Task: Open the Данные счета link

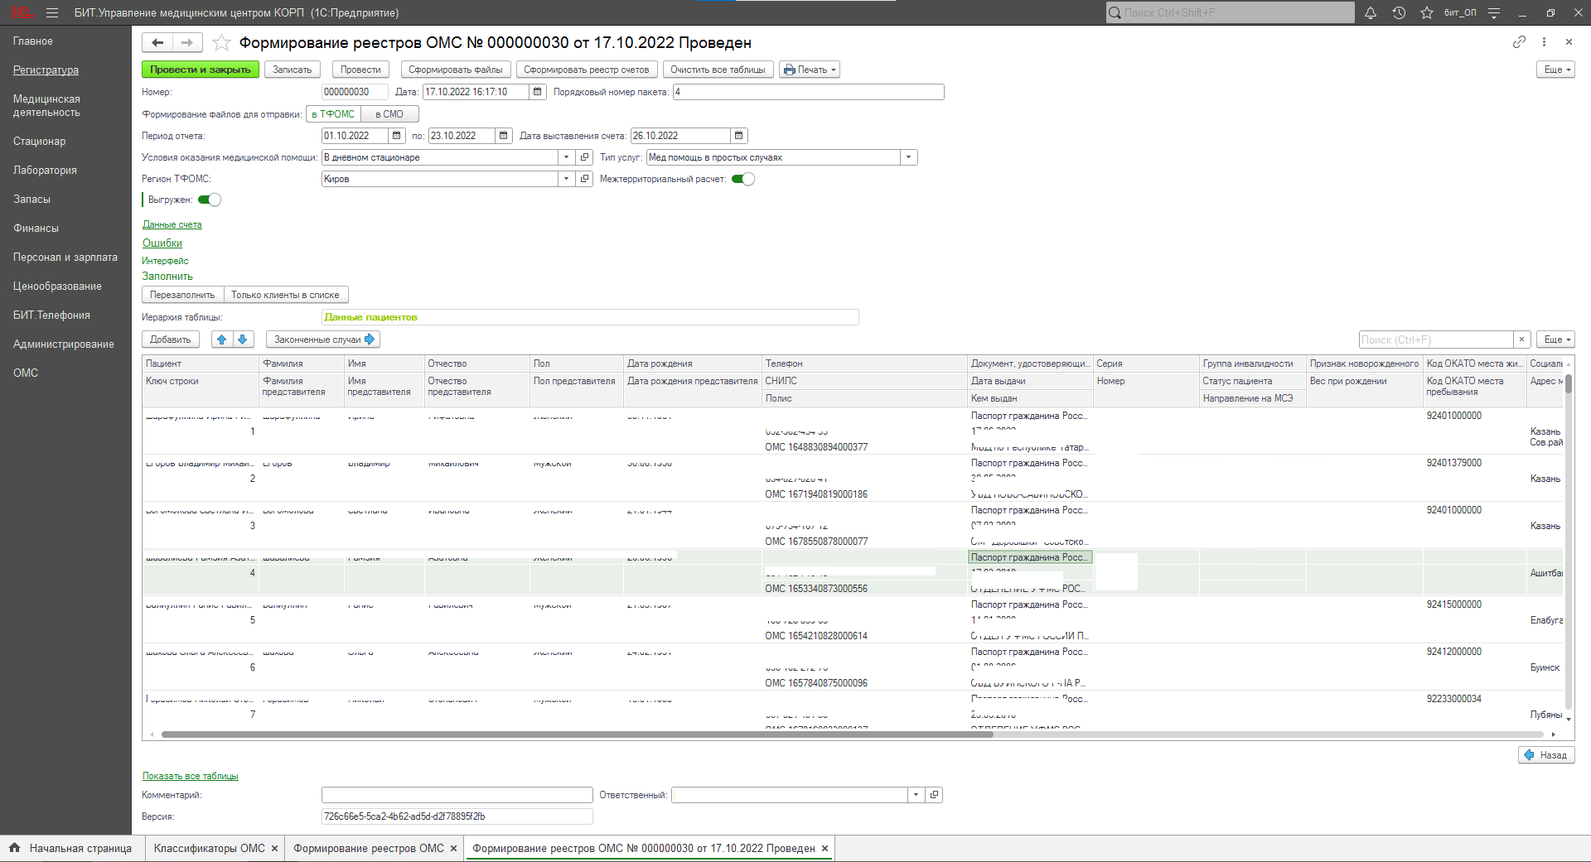Action: (172, 224)
